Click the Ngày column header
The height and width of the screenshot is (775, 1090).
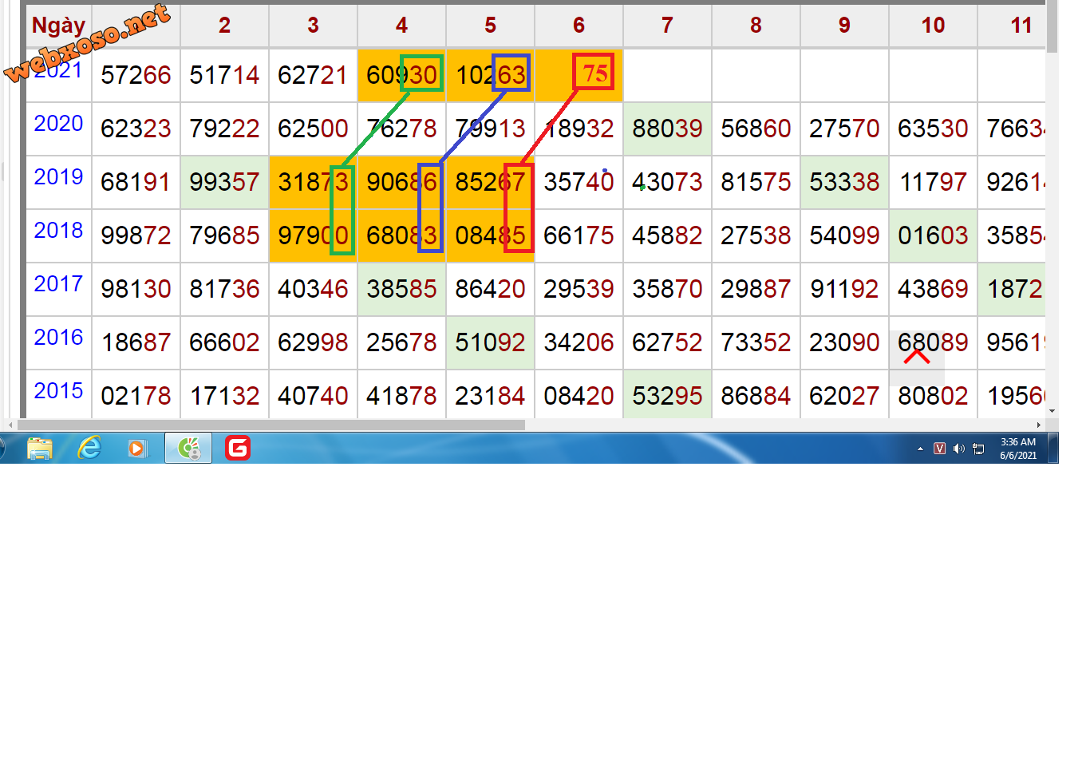(x=58, y=26)
